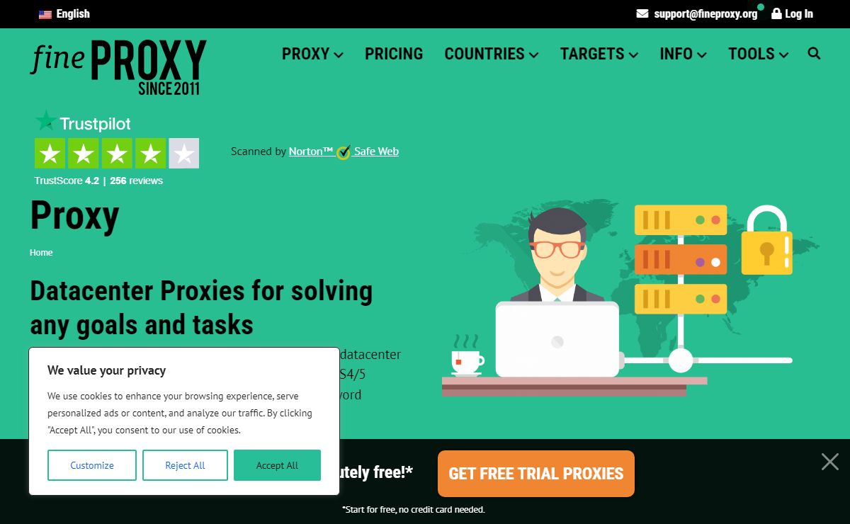Open the INFO navigation menu
Image resolution: width=850 pixels, height=524 pixels.
pos(683,54)
